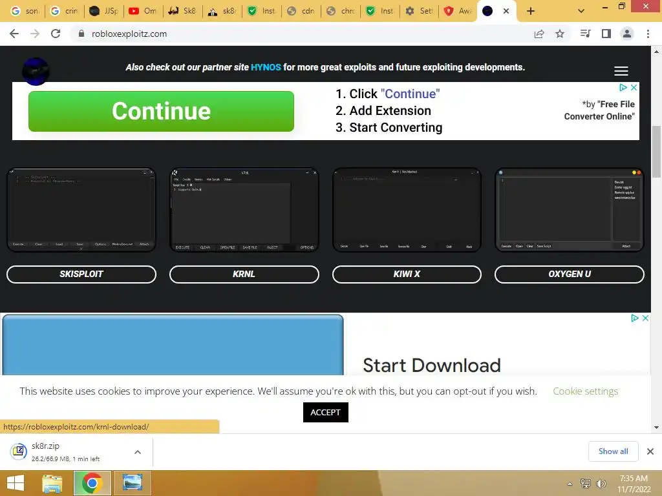
Task: Click the Skisploit screenshot thumbnail
Action: coord(81,210)
